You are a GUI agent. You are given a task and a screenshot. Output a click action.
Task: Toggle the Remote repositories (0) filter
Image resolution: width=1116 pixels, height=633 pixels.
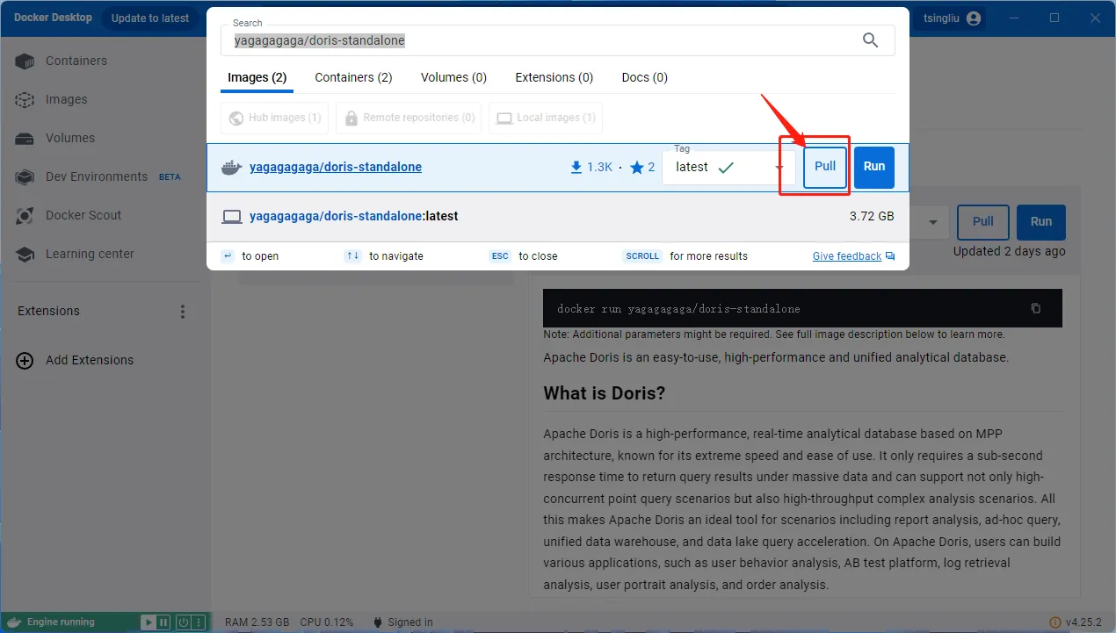(409, 118)
